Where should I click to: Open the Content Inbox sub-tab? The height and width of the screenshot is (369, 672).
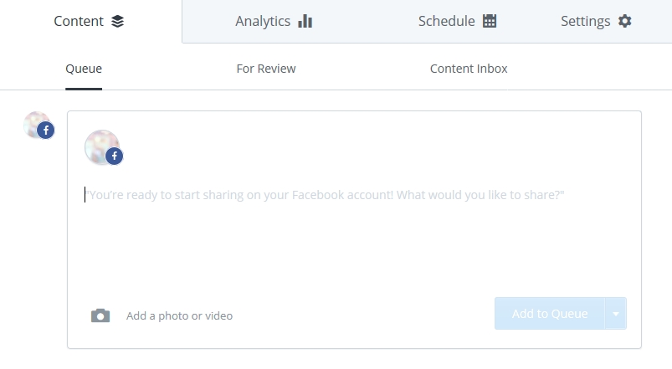tap(469, 69)
